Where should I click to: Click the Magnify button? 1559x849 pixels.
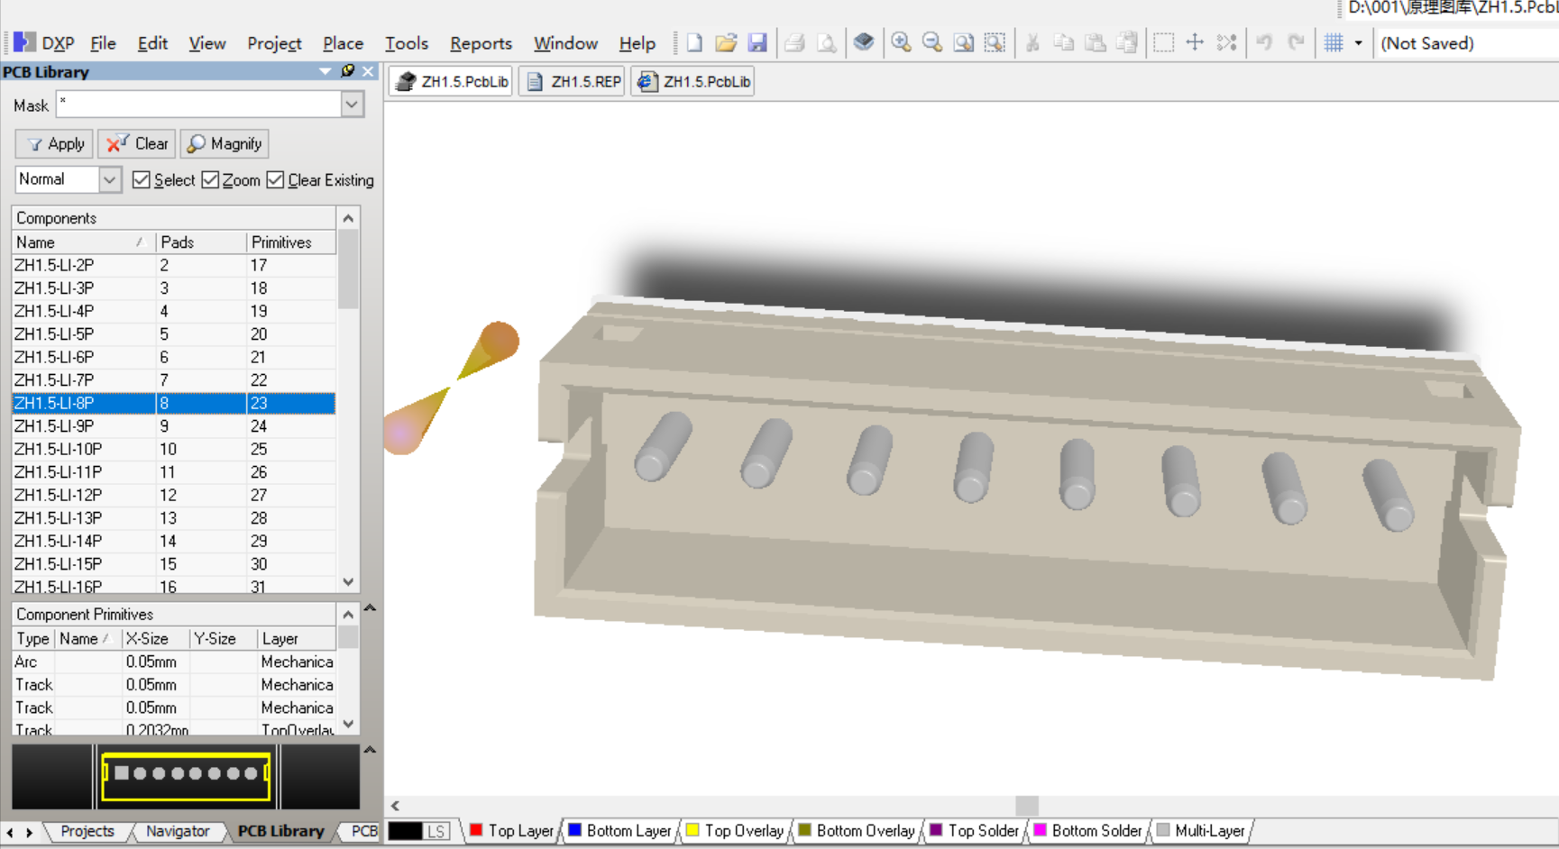225,144
